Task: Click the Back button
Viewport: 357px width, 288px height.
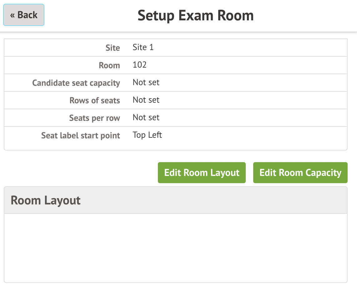Action: click(x=24, y=15)
